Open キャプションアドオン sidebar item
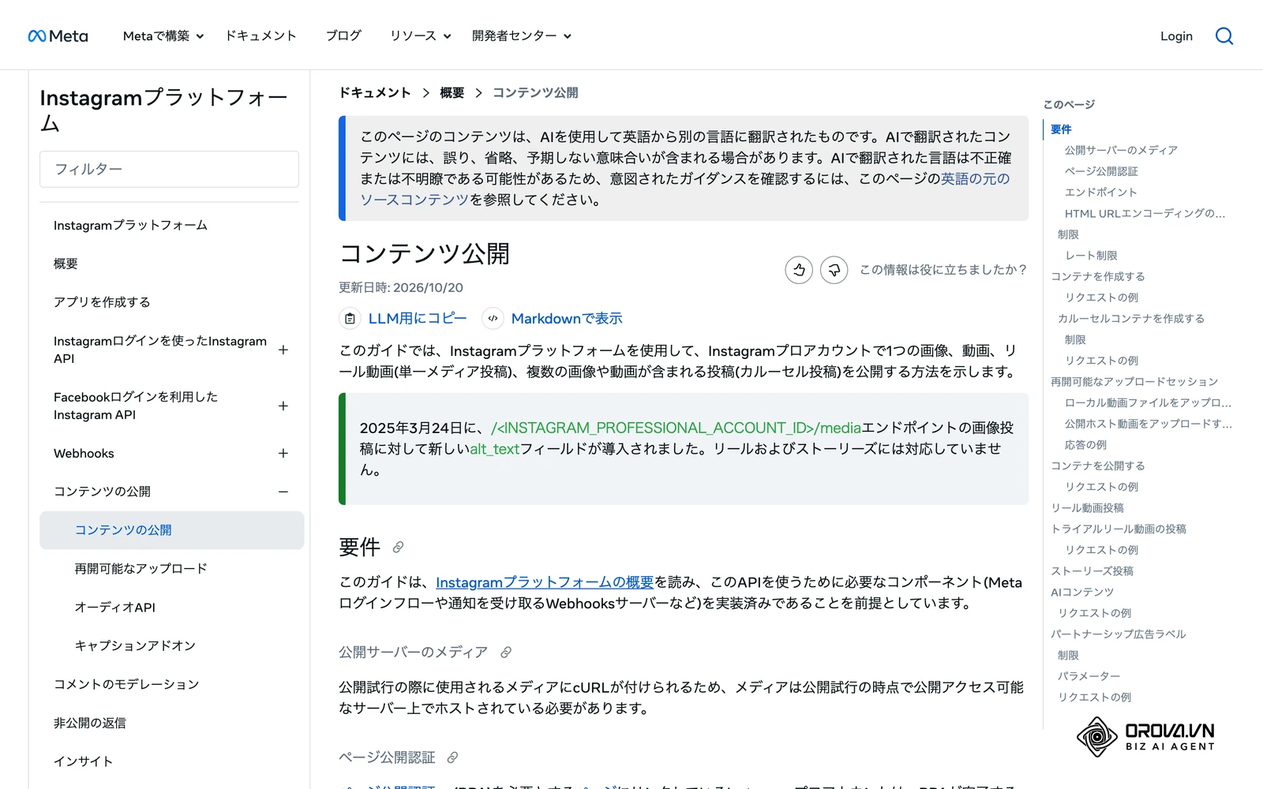The image size is (1263, 789). [x=135, y=645]
